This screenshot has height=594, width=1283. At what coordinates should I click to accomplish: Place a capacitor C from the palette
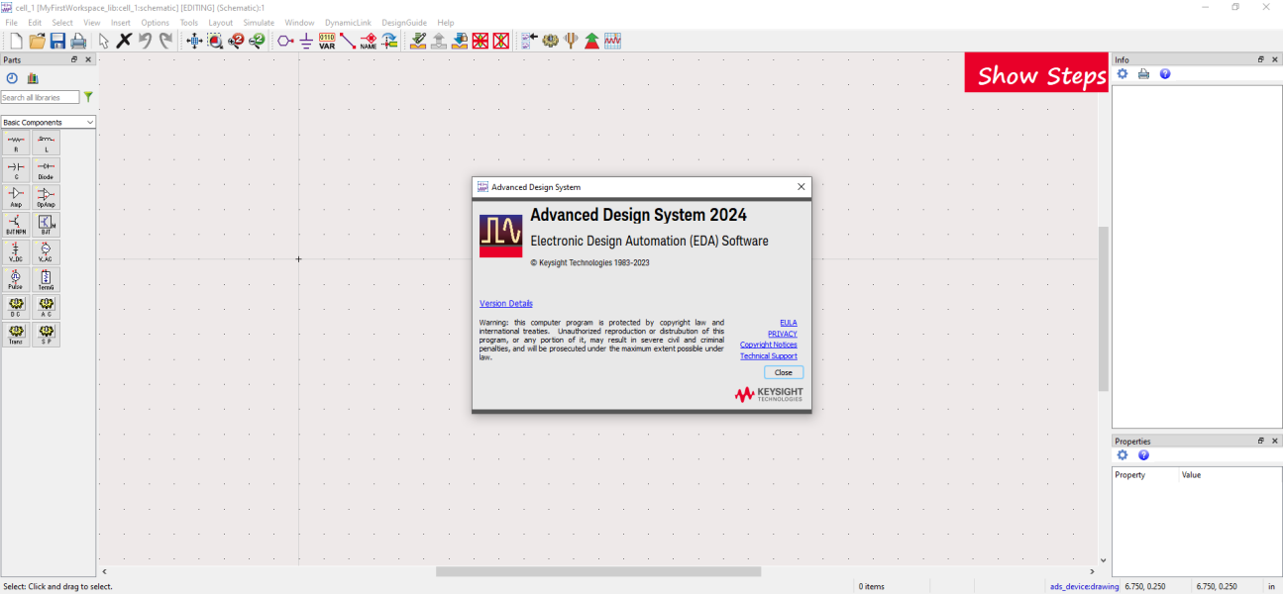pos(16,170)
